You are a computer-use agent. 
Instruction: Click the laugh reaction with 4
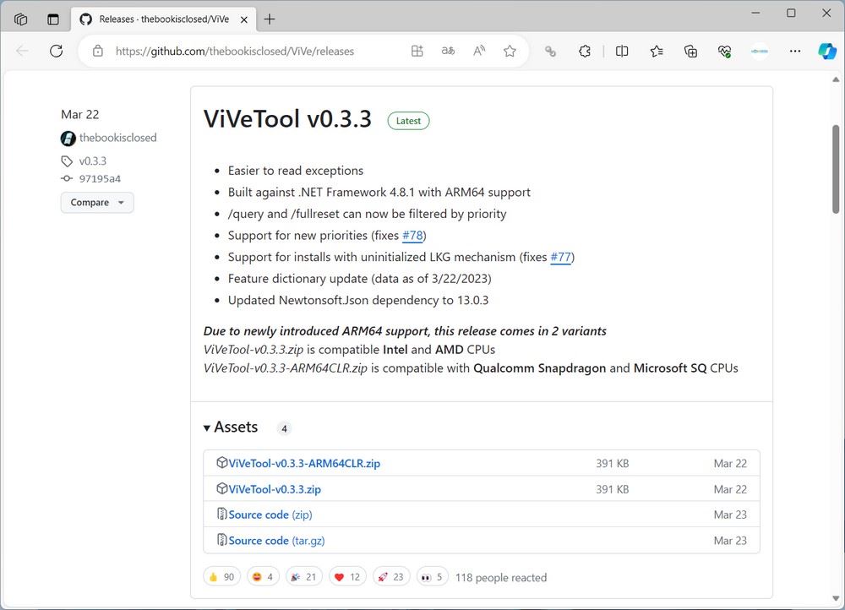pyautogui.click(x=263, y=577)
